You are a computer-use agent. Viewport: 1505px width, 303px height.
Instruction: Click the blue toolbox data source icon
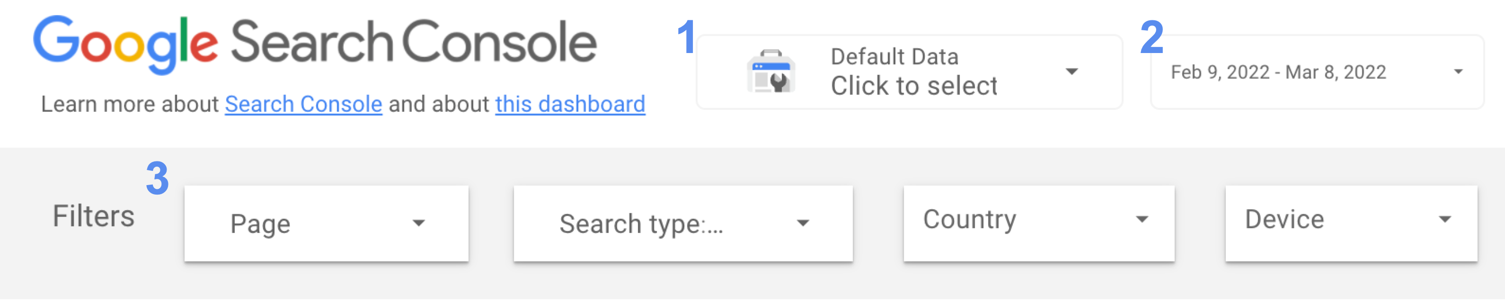coord(771,70)
